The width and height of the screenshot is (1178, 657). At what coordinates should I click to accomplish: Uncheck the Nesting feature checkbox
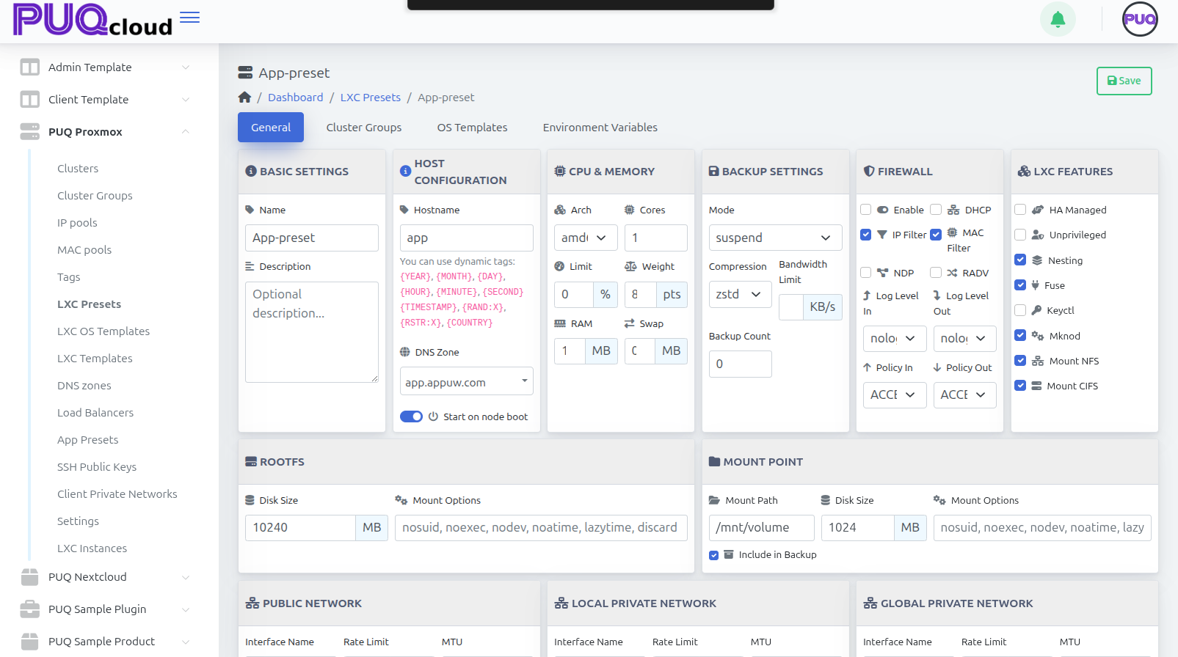coord(1020,260)
